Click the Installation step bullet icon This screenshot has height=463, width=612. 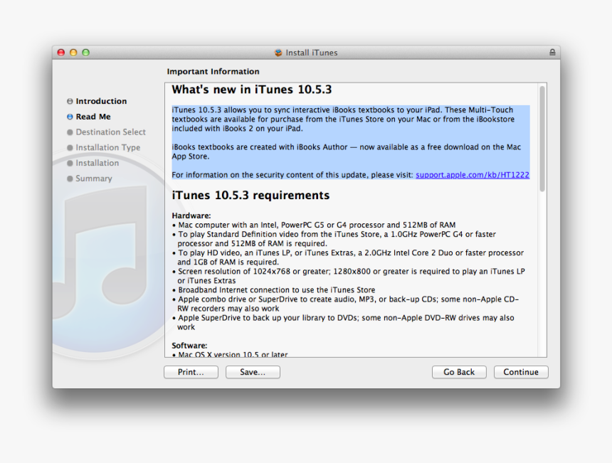click(x=70, y=163)
